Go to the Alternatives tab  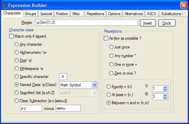(x=134, y=14)
